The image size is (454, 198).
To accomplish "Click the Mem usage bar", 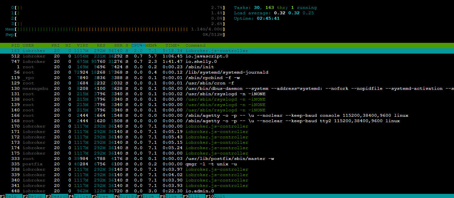I will [115, 29].
